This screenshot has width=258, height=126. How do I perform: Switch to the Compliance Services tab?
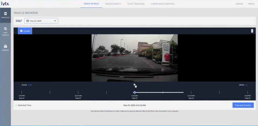tap(163, 4)
